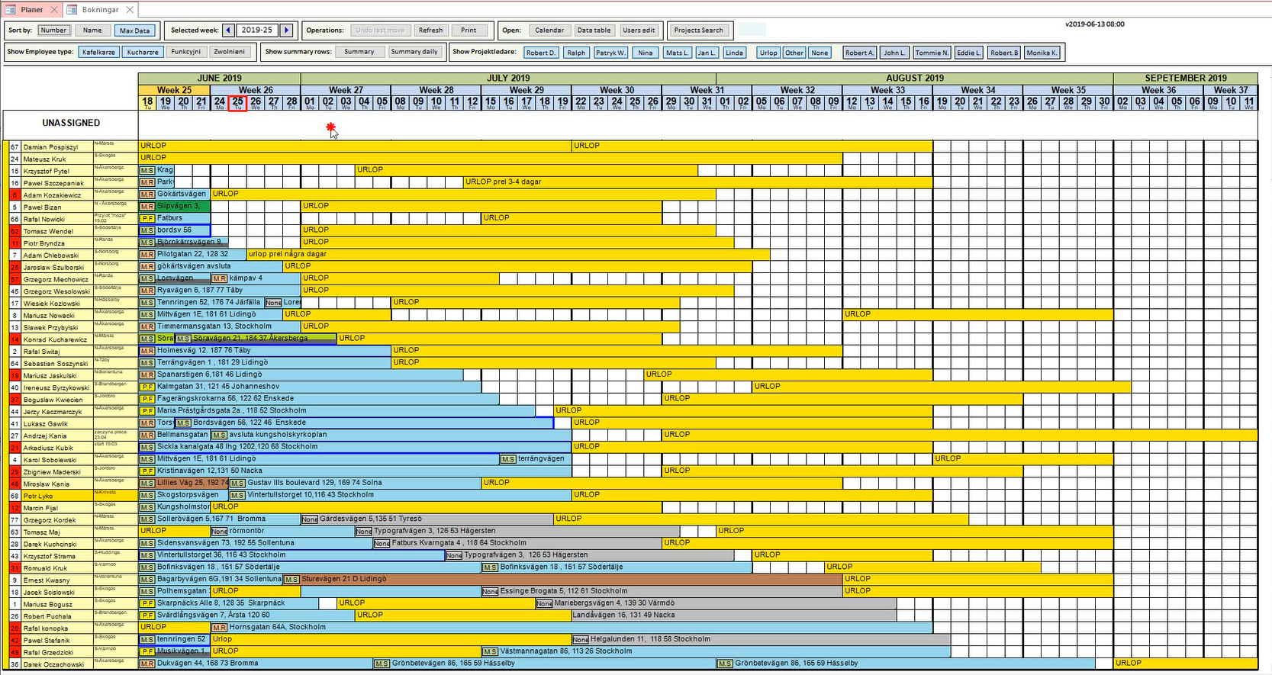Toggle Kafelkarze employee type filter

point(98,53)
